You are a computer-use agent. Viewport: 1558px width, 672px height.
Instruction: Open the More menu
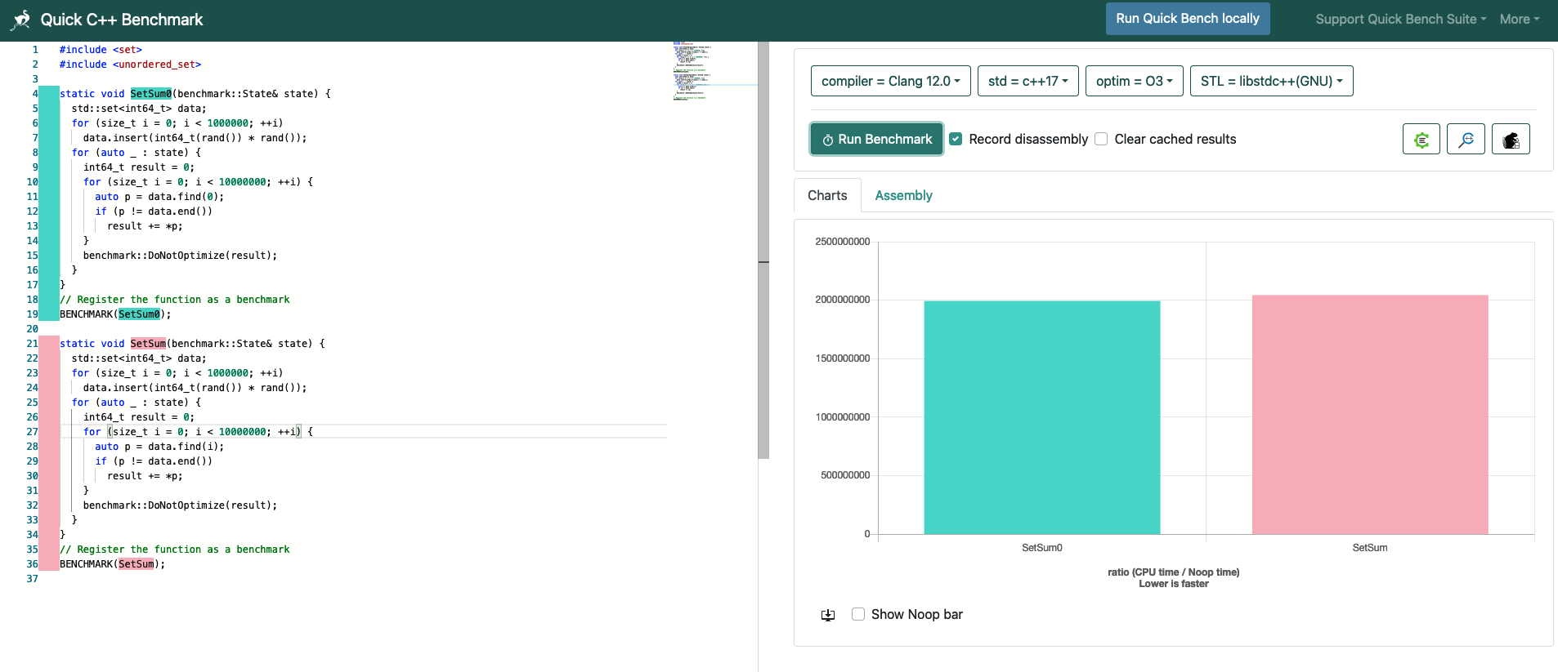pos(1519,20)
